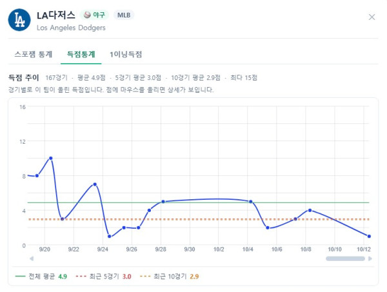Click the 7-run data point before 9/24

pos(95,184)
